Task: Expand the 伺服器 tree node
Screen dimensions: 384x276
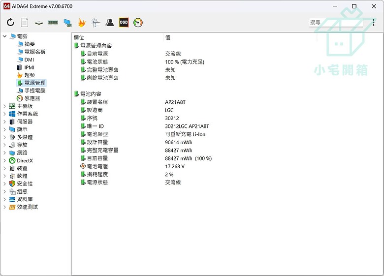Action: coord(4,122)
